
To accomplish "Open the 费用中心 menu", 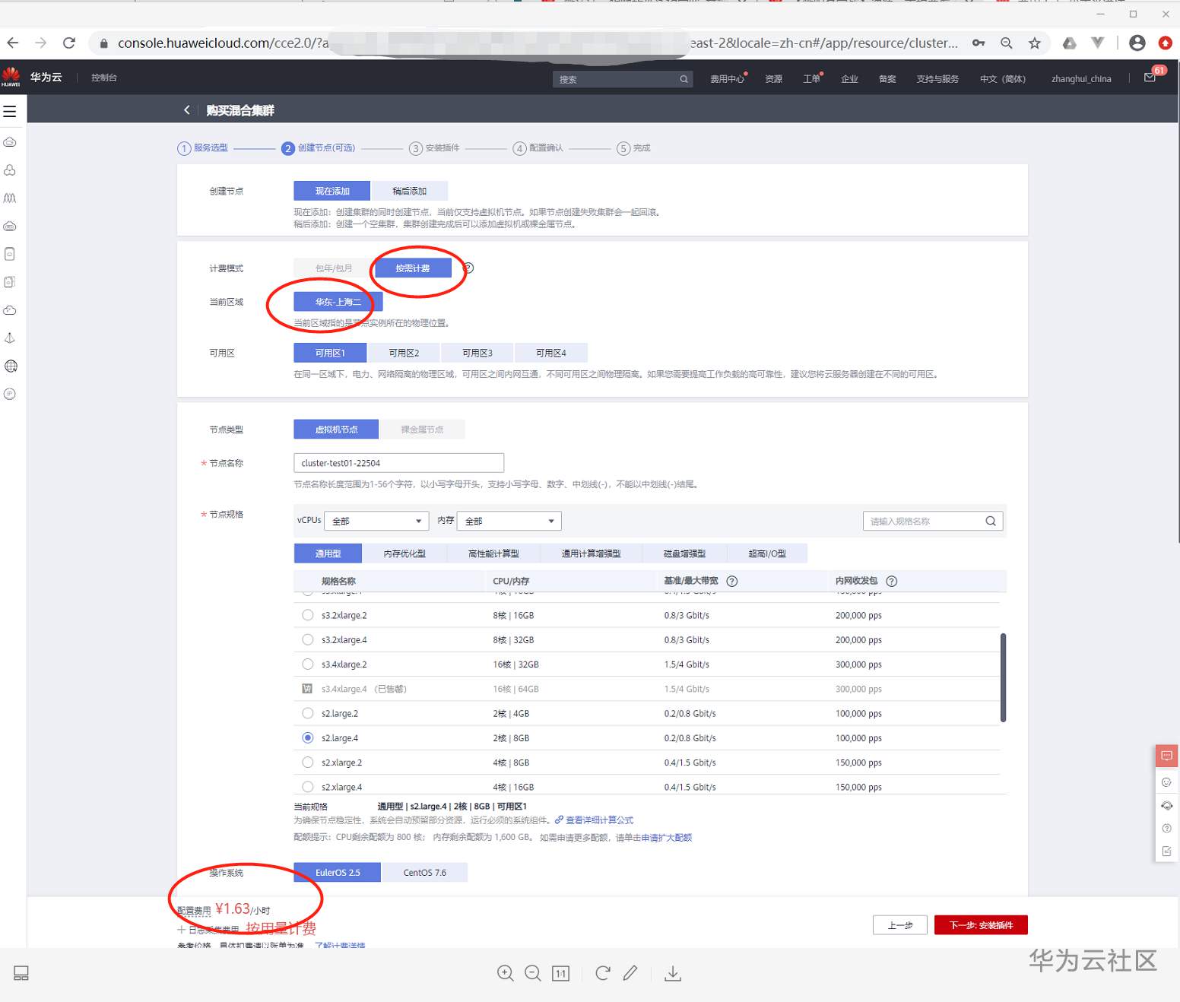I will [728, 79].
